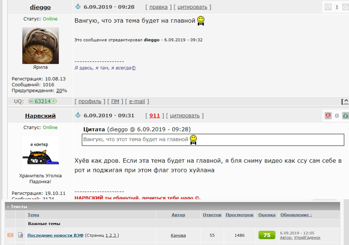Click dieggo's 'Статус: Online' text
The width and height of the screenshot is (349, 245).
pos(40,19)
